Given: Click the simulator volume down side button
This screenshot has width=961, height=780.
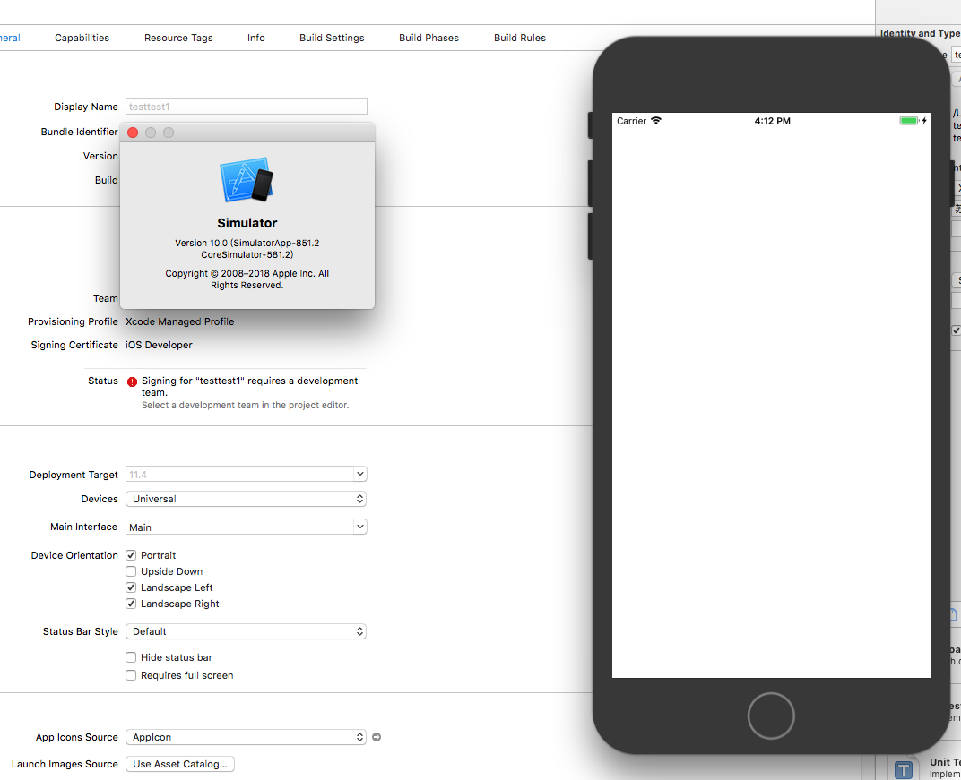Looking at the screenshot, I should (x=590, y=236).
